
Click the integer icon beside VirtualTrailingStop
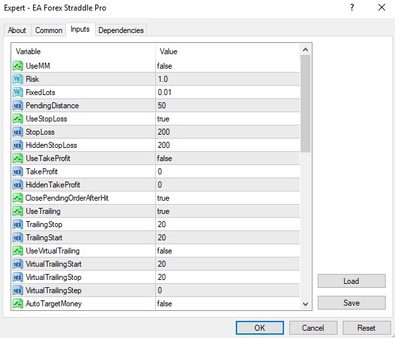[x=18, y=277]
